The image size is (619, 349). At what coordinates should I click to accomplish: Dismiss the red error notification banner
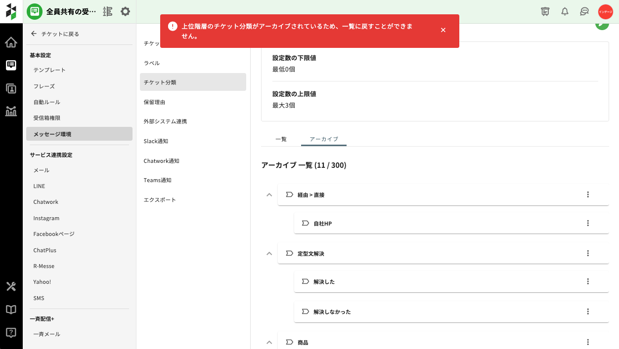443,30
